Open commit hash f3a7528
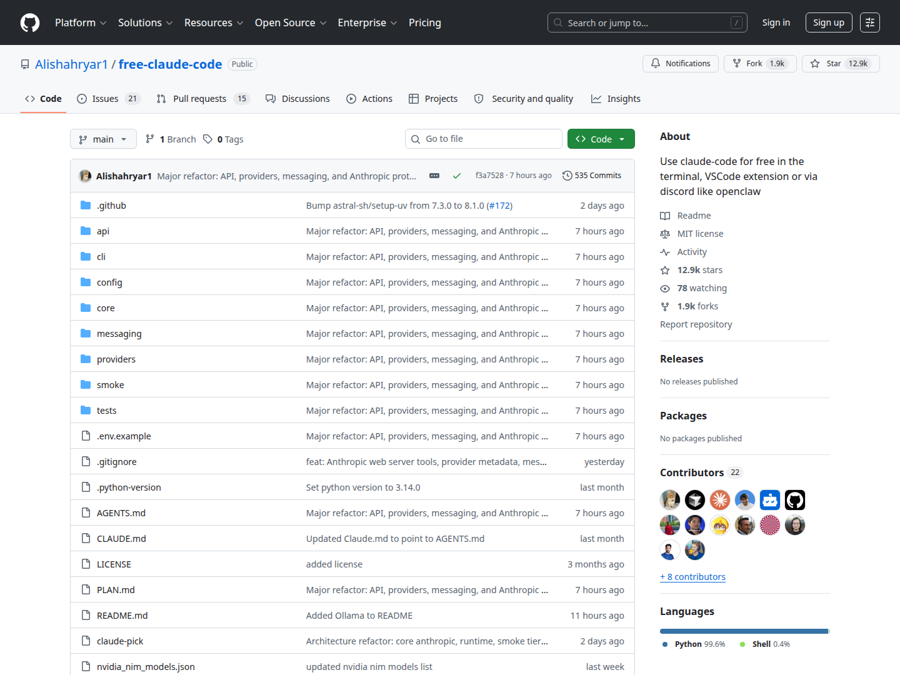Image resolution: width=900 pixels, height=675 pixels. click(489, 176)
